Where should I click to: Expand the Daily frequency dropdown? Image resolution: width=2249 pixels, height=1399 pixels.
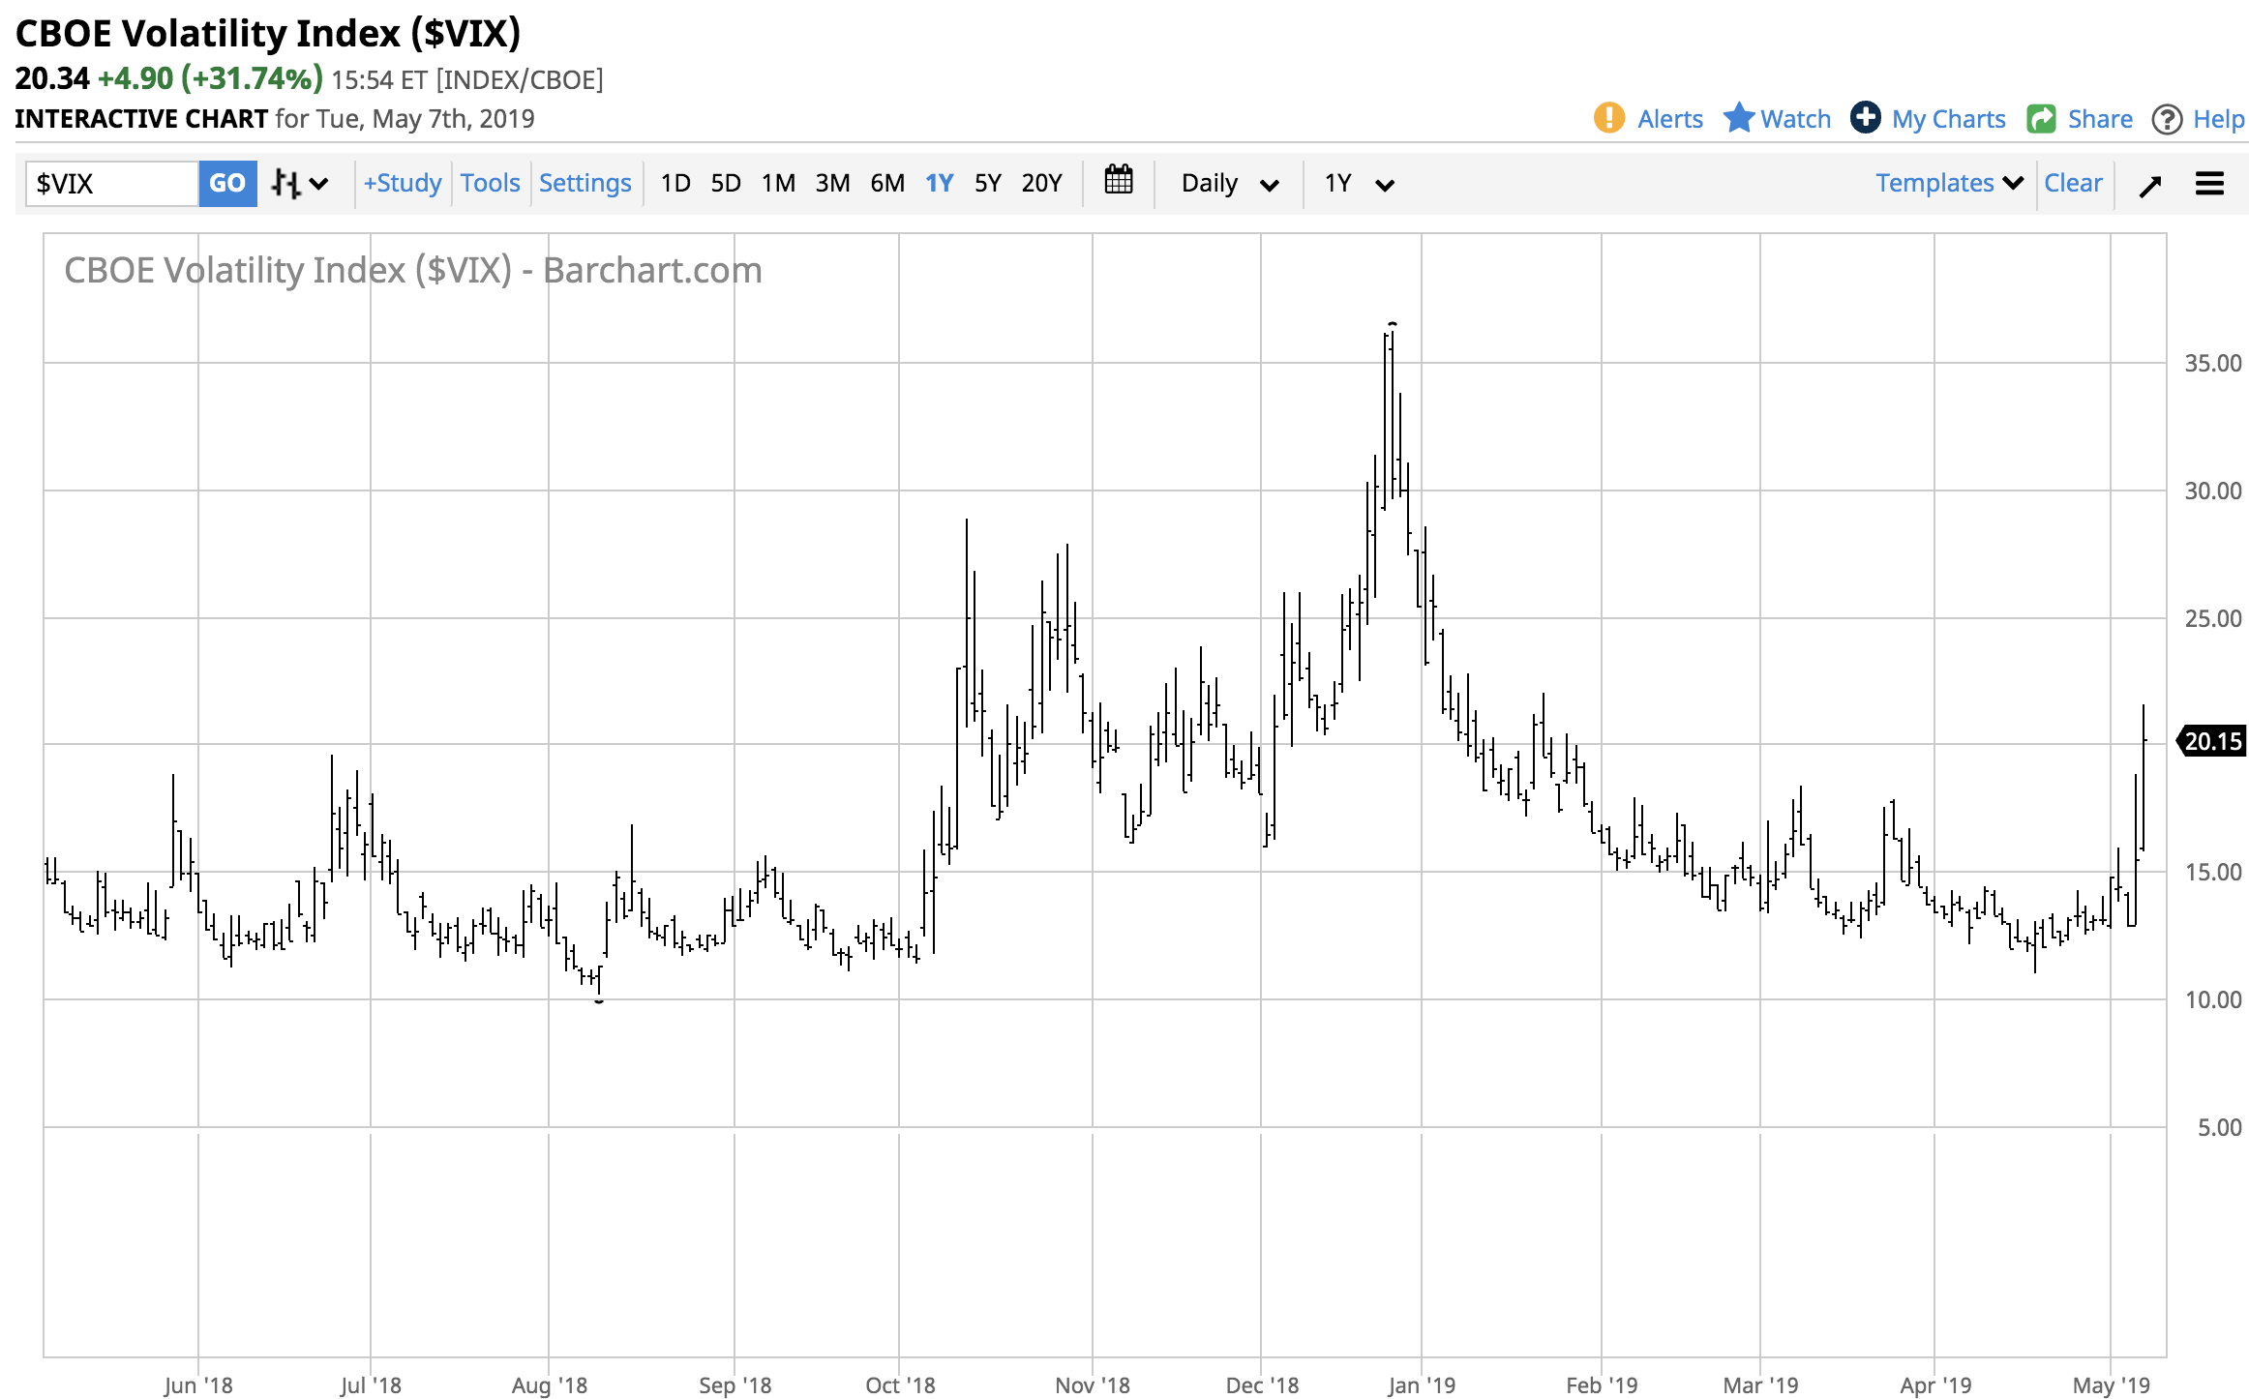[1230, 183]
